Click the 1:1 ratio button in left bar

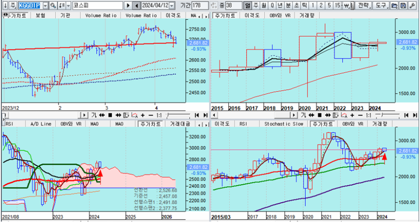tap(159, 115)
